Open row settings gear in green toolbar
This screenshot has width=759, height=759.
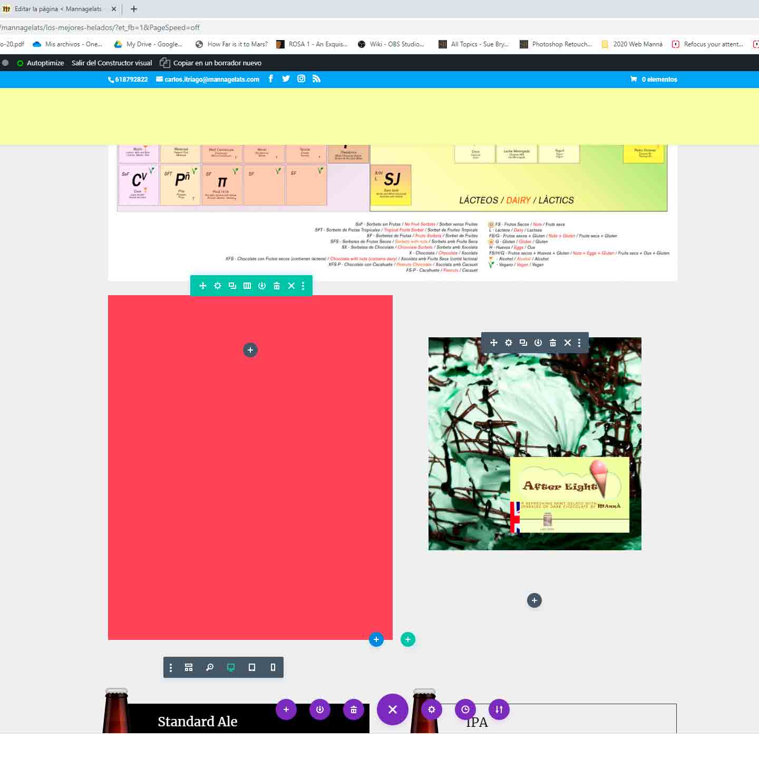[218, 286]
